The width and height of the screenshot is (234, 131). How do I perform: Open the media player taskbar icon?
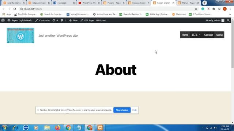pos(36,128)
